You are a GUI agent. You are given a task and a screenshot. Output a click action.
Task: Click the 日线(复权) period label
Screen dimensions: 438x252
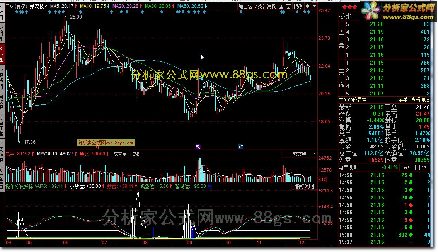(16, 6)
